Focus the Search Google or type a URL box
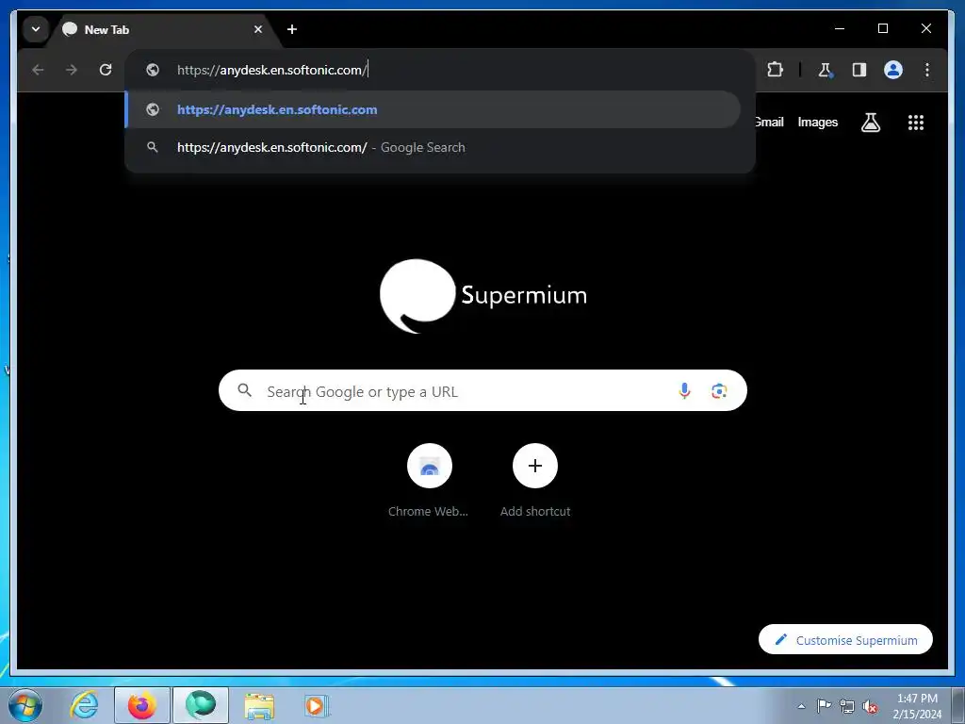This screenshot has width=965, height=724. click(482, 390)
